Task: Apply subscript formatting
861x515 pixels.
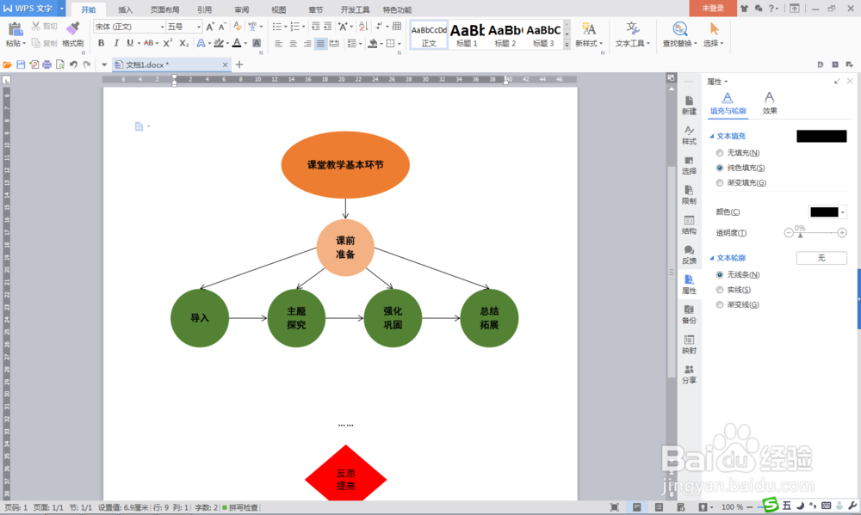Action: coord(184,43)
